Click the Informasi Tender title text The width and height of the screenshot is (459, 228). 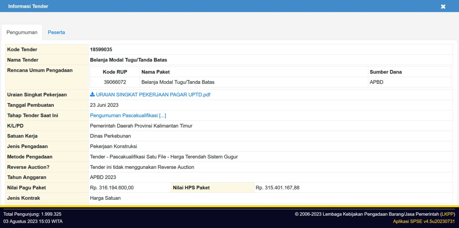tap(28, 6)
